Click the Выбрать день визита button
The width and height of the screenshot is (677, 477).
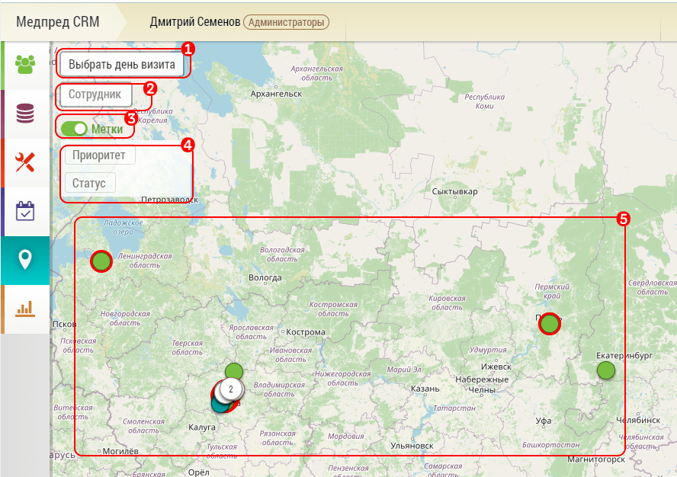pos(122,65)
